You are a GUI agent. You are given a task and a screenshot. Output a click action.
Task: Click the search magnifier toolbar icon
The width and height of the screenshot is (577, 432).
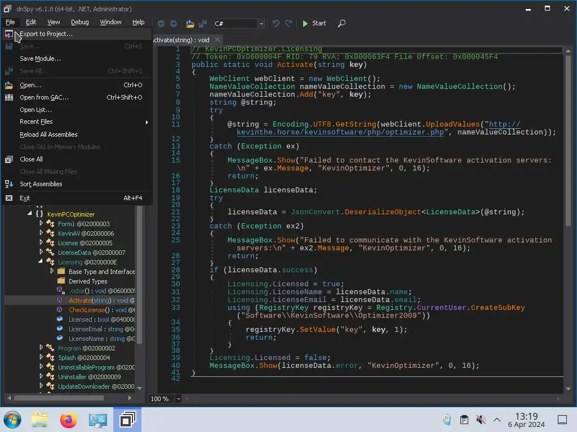(341, 24)
